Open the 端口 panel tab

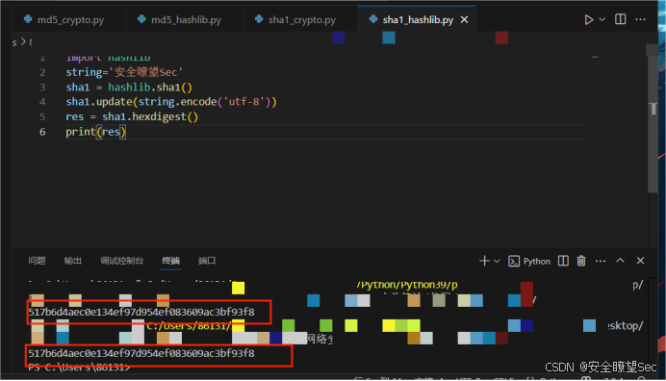point(207,261)
